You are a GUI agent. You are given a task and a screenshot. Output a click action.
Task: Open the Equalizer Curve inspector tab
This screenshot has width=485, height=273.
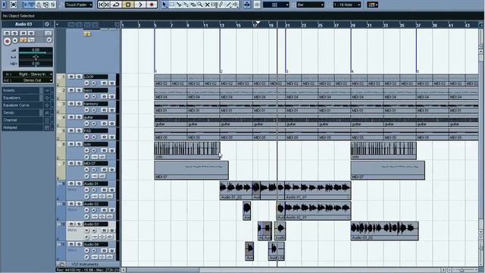[21, 105]
